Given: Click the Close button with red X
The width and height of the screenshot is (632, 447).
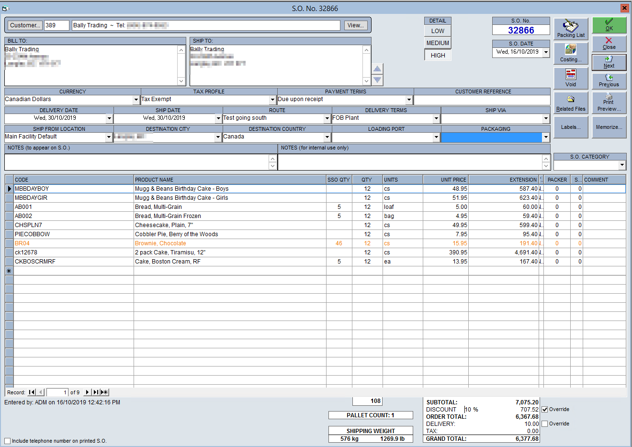Looking at the screenshot, I should point(609,43).
